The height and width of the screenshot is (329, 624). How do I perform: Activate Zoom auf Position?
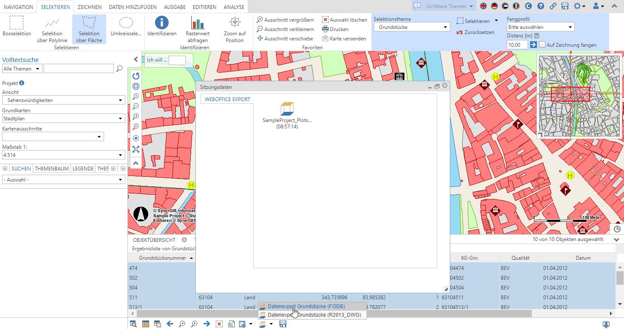click(x=235, y=28)
